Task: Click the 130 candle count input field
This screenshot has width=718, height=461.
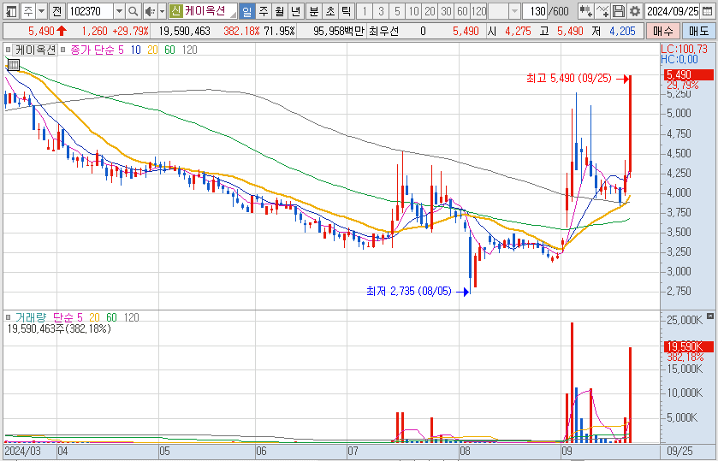Action: click(534, 11)
